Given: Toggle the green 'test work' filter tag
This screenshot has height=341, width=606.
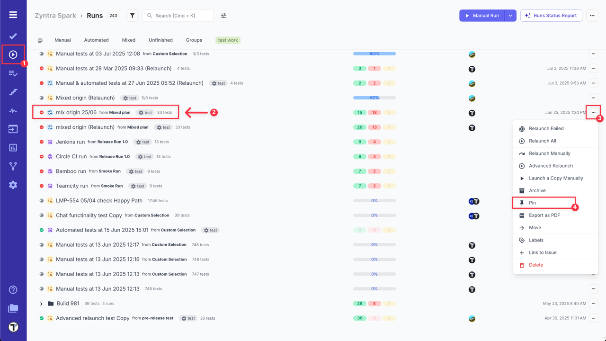Looking at the screenshot, I should (x=228, y=40).
